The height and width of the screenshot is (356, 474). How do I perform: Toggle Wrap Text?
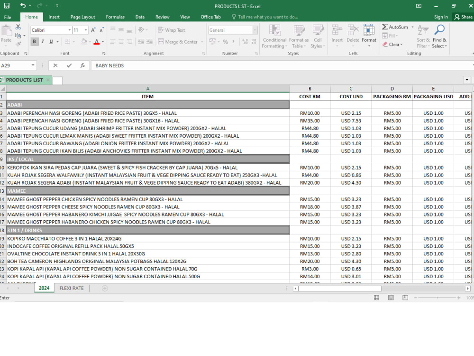point(172,30)
